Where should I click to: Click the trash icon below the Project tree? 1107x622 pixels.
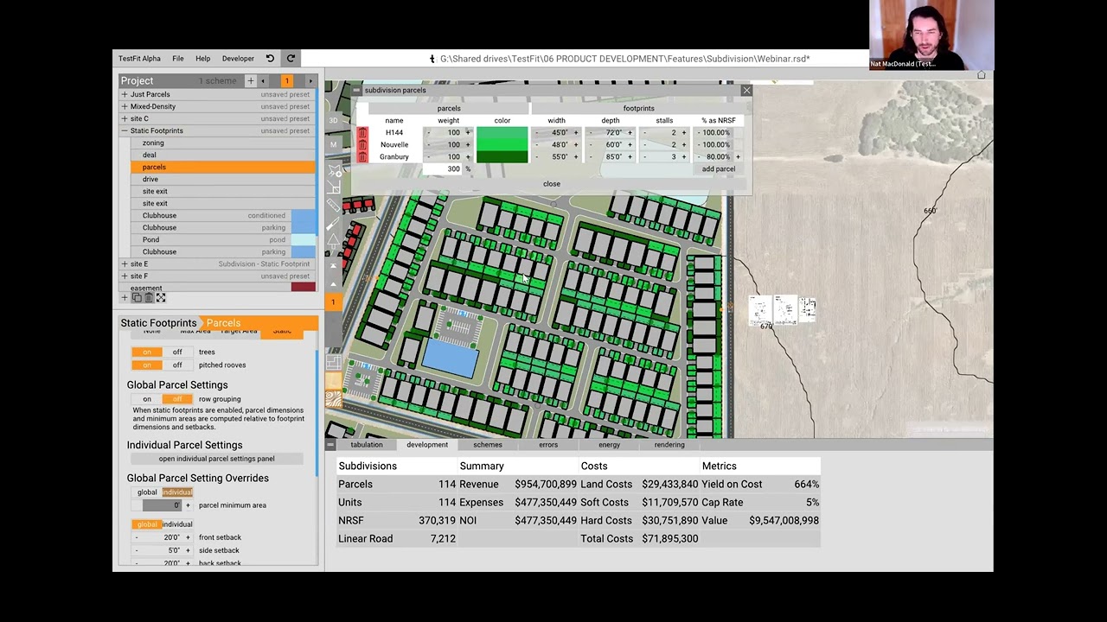(x=150, y=297)
